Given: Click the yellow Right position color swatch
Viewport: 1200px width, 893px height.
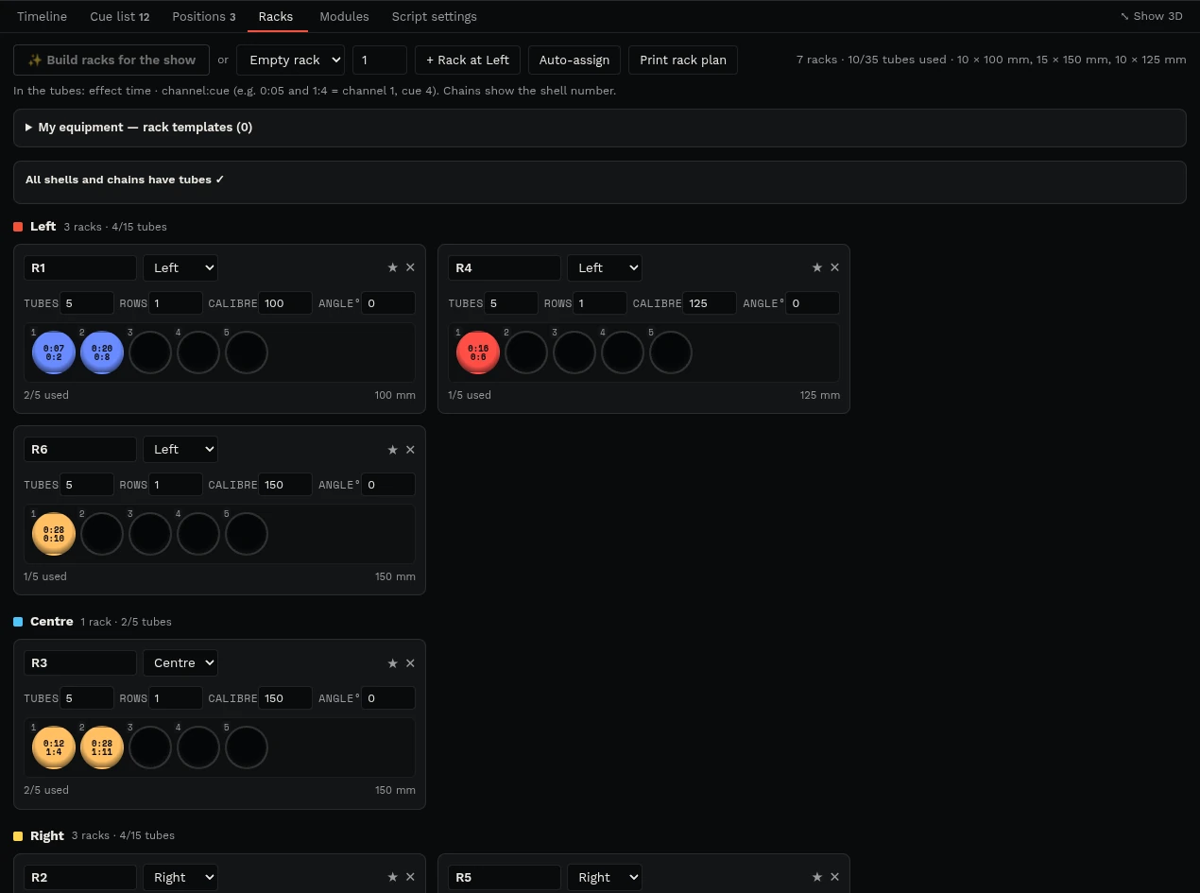Looking at the screenshot, I should click(18, 835).
